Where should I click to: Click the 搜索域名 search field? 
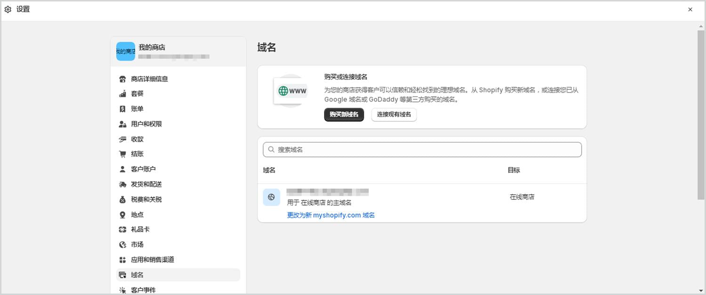coord(422,149)
